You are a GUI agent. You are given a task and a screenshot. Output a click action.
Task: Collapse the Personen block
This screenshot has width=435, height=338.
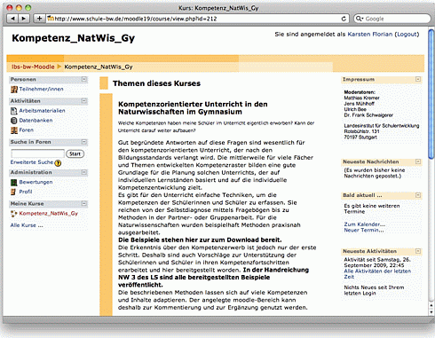pyautogui.click(x=84, y=79)
